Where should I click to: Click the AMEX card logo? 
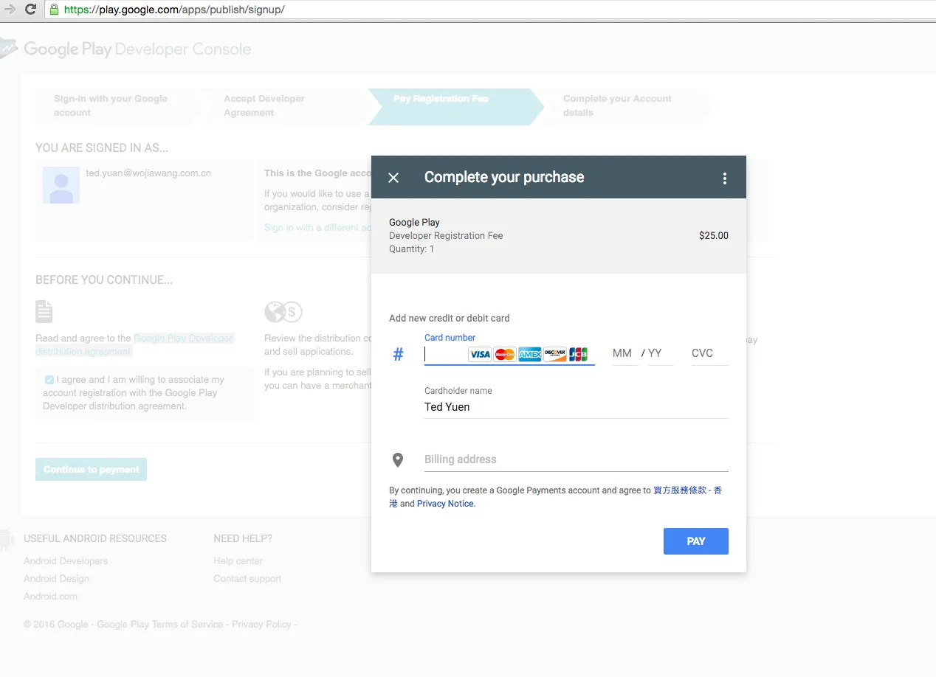click(530, 355)
